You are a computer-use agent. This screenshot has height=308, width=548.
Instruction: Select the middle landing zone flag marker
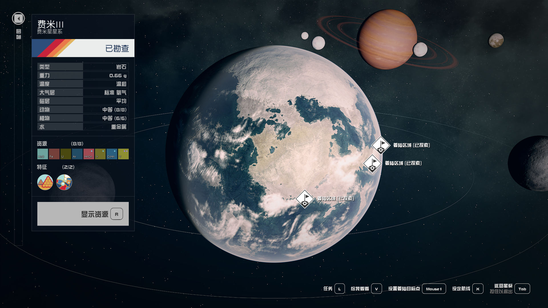[372, 163]
